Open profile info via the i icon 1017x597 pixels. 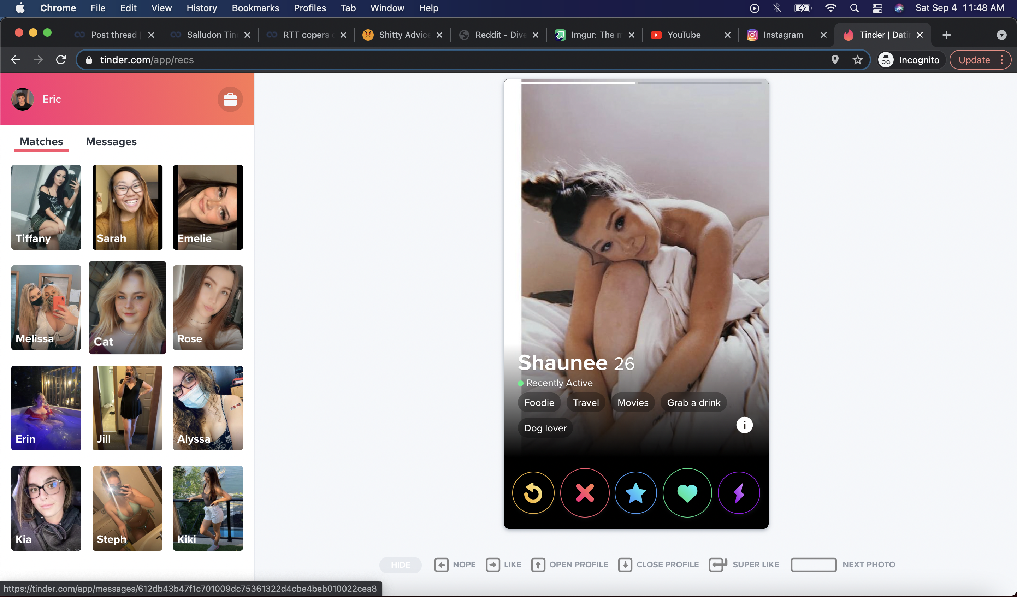[x=744, y=425]
